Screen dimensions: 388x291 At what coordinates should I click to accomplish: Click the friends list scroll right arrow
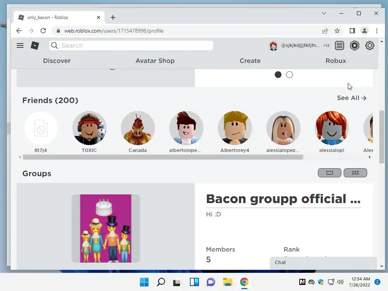370,157
